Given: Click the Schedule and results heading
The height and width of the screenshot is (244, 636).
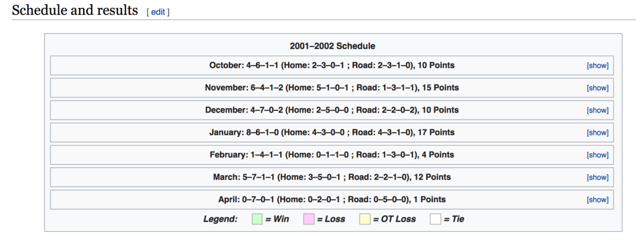Looking at the screenshot, I should tap(75, 11).
